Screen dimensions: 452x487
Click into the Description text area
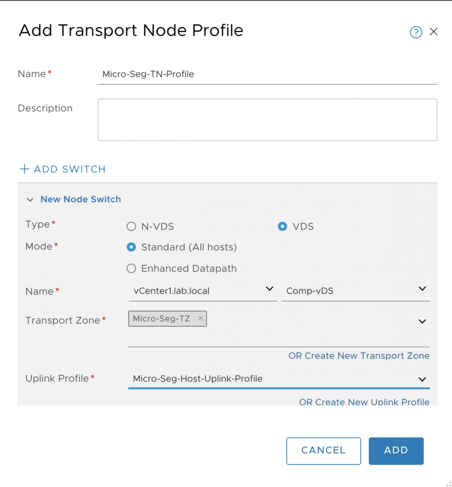coord(267,120)
